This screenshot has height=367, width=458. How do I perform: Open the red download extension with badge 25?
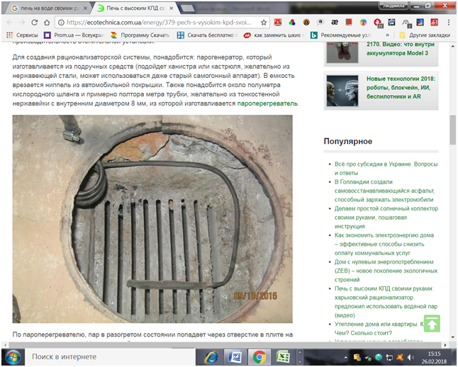[x=378, y=23]
